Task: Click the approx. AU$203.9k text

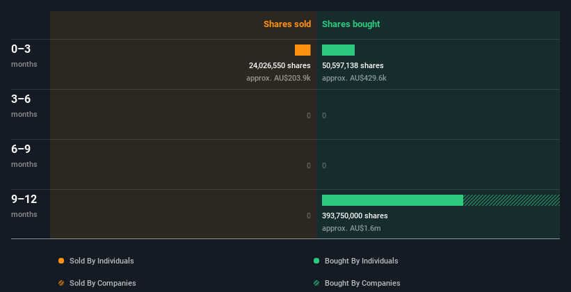Action: 278,78
